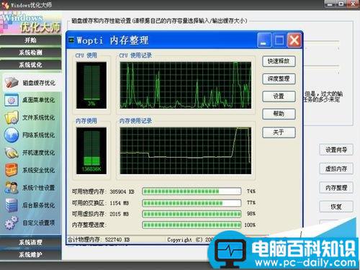Screen dimensions: 360x270
Task: Click the 内存使用 meter gauge
Action: pos(91,150)
